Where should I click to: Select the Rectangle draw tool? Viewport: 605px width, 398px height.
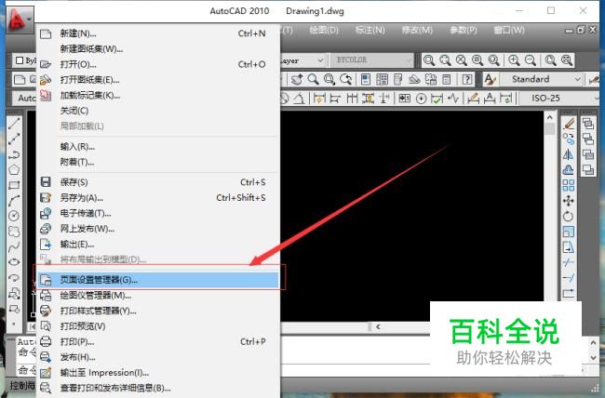(14, 185)
